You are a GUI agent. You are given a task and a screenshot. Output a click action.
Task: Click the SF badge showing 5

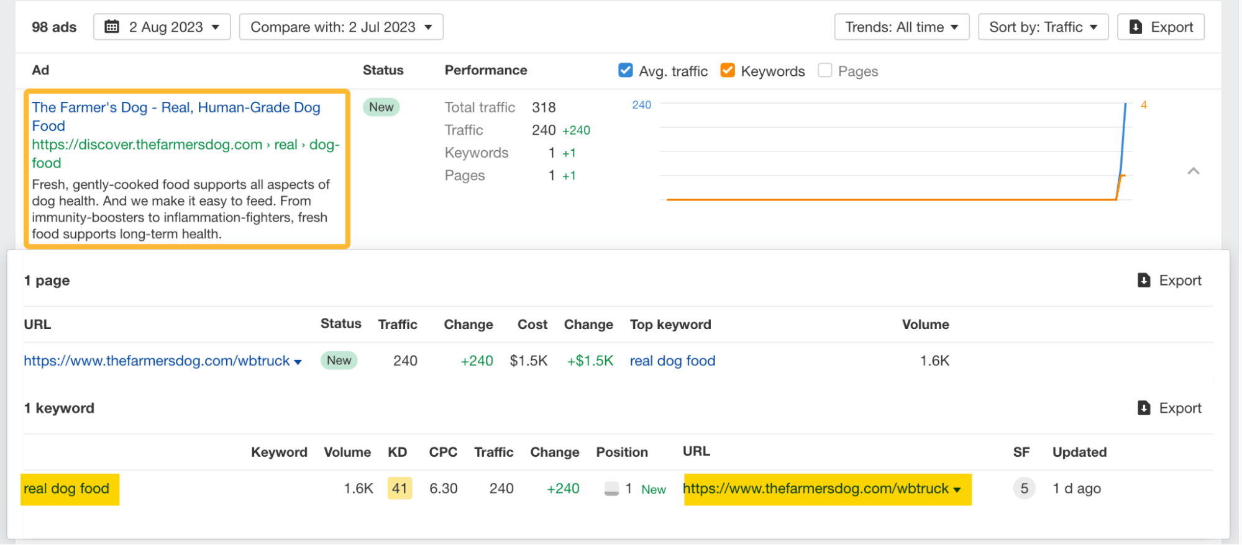(1024, 489)
